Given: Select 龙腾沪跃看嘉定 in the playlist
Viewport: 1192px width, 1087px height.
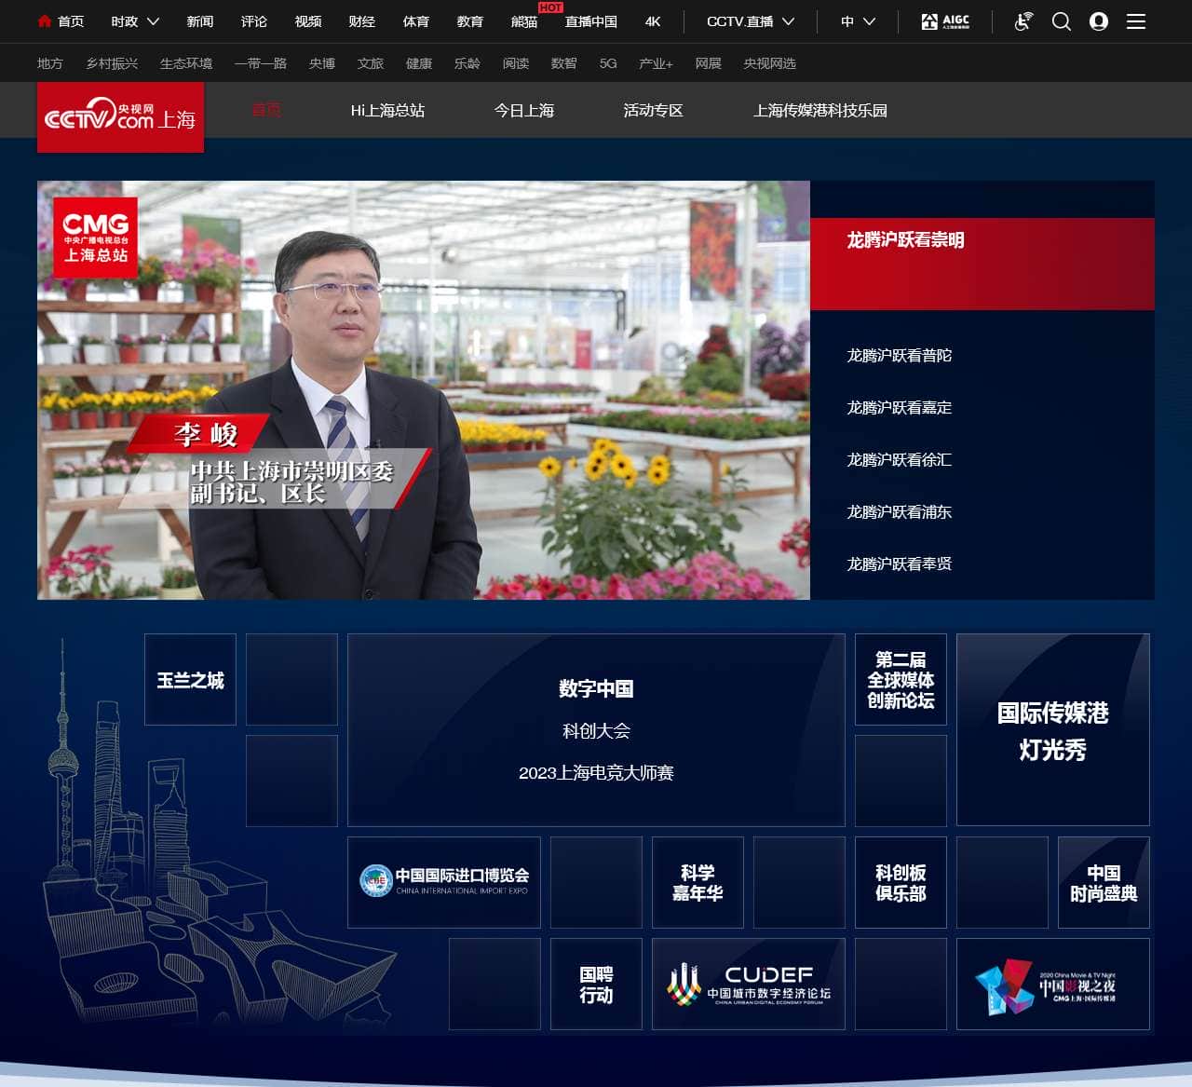Looking at the screenshot, I should (x=900, y=407).
